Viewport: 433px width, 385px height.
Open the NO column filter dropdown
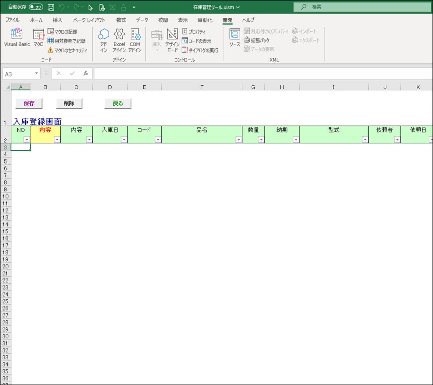coord(27,139)
